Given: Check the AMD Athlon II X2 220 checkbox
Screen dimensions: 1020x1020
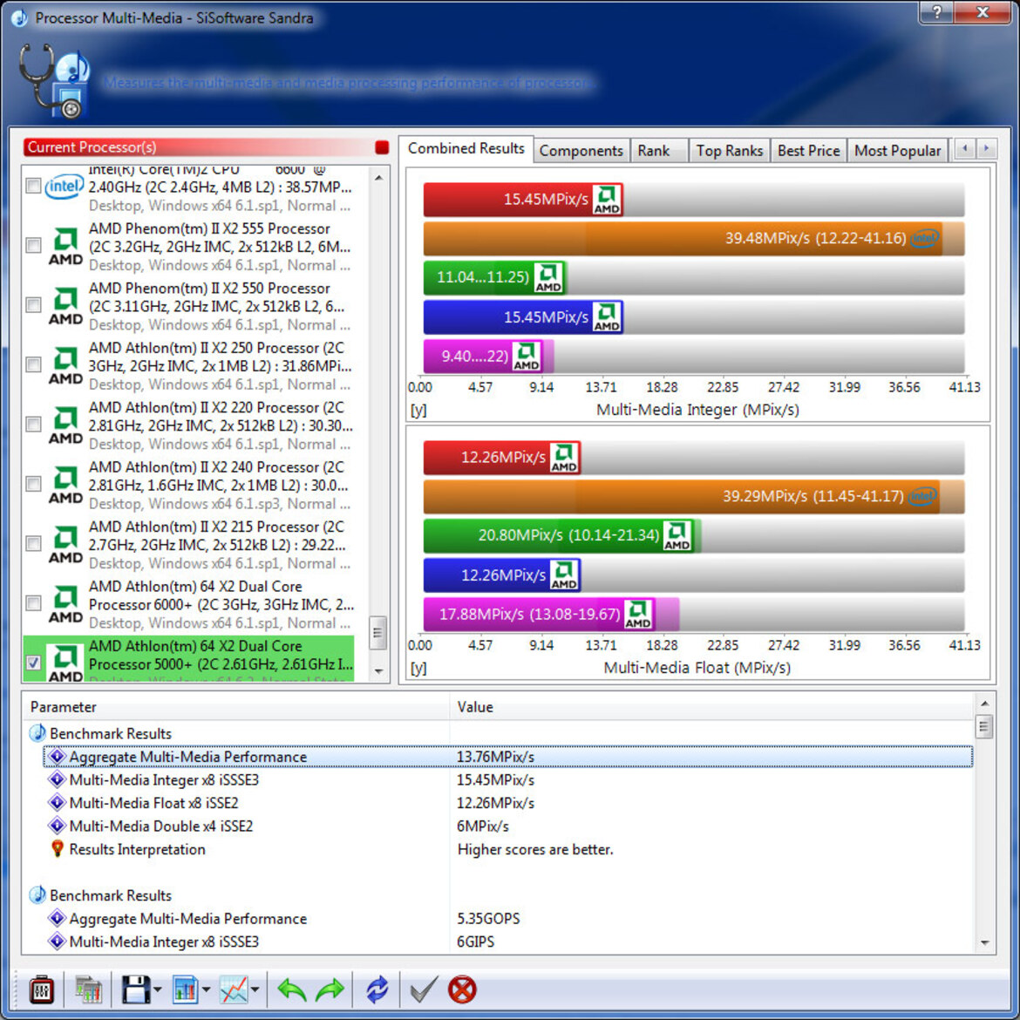Looking at the screenshot, I should (x=33, y=425).
